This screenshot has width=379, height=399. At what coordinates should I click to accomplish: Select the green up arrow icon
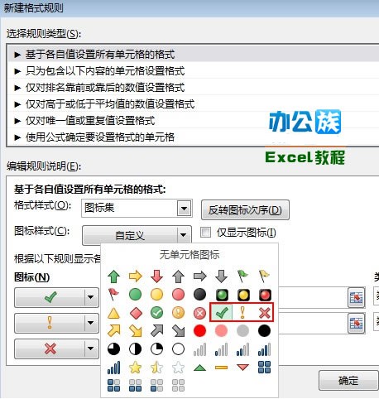coord(113,276)
